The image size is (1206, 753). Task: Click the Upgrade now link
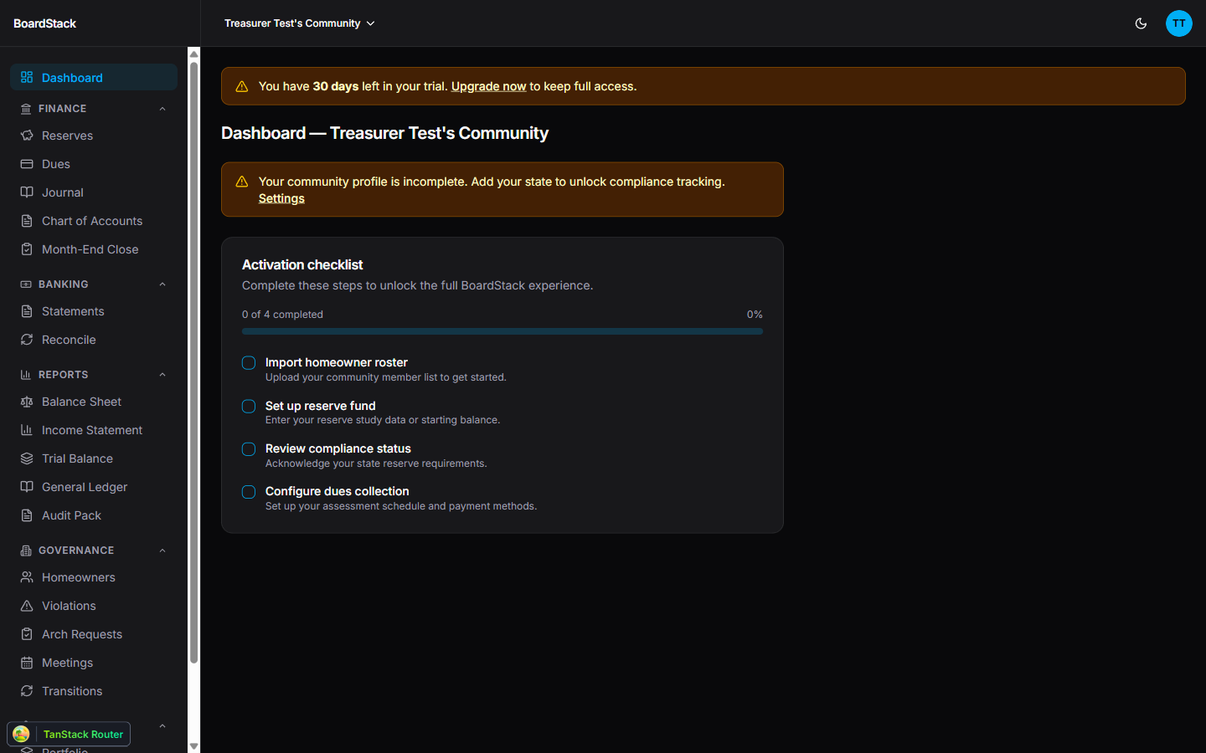tap(488, 86)
